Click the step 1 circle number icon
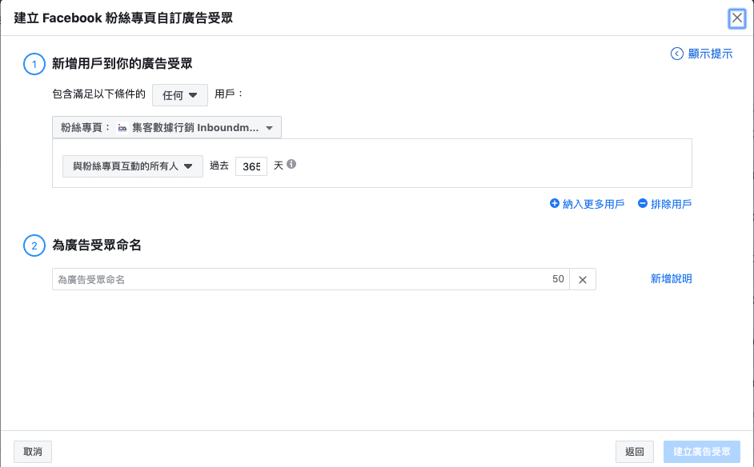 coord(34,64)
